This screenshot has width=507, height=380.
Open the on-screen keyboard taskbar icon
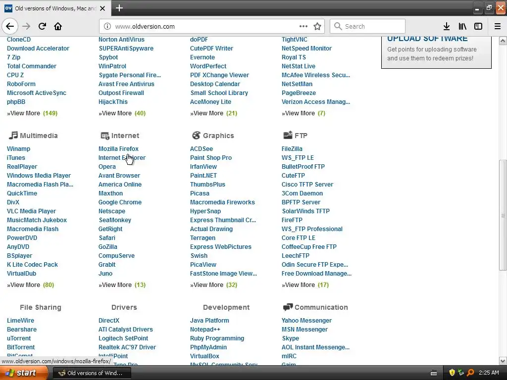(x=434, y=373)
